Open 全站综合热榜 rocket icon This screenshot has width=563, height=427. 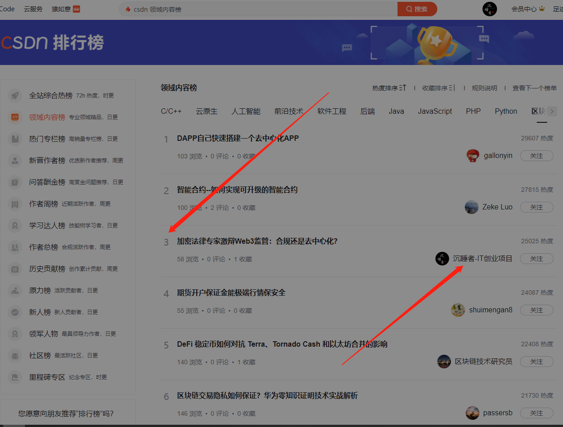pos(15,96)
